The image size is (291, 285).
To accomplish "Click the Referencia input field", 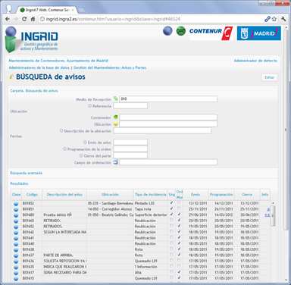I will (x=130, y=105).
